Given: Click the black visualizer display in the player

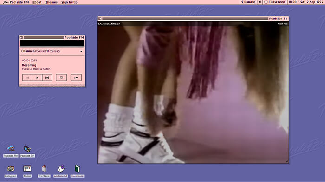Looking at the screenshot, I should point(52,43).
